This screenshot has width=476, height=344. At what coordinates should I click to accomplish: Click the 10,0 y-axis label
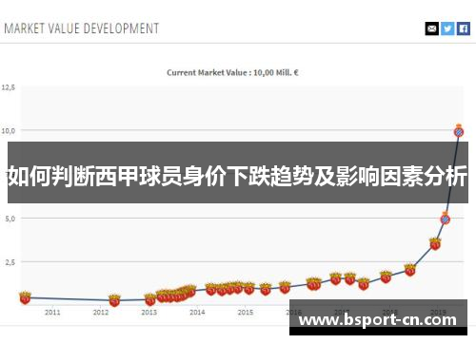9,130
